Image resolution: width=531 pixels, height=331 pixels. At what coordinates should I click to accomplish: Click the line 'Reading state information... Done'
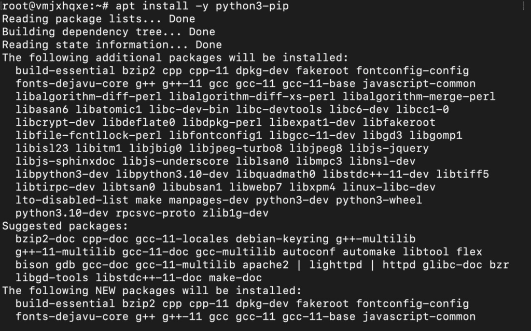tap(112, 45)
